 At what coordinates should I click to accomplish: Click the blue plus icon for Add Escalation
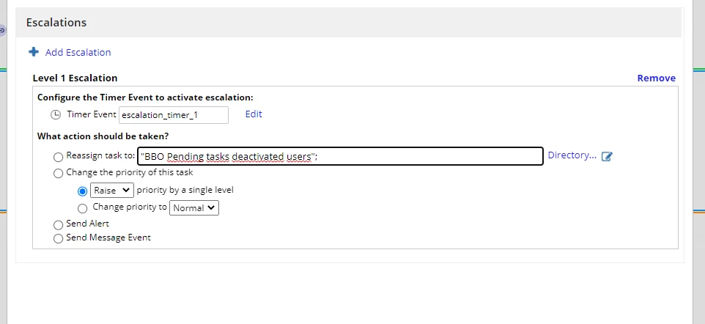point(34,52)
